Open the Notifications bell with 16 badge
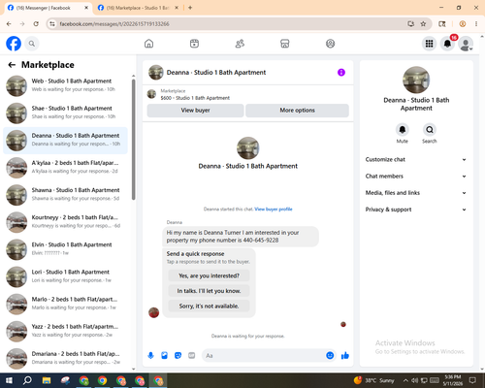The width and height of the screenshot is (485, 388). click(448, 44)
